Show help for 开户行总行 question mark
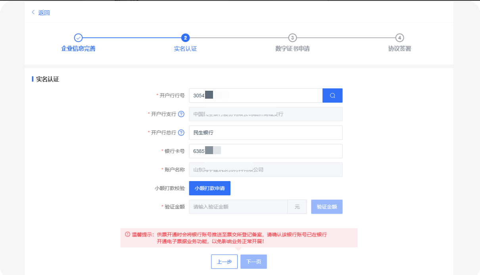This screenshot has width=480, height=275. 181,133
